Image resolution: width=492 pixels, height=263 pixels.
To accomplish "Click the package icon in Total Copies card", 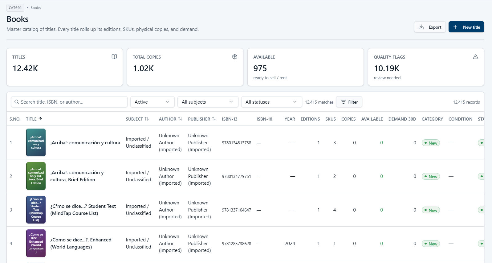I will click(235, 57).
